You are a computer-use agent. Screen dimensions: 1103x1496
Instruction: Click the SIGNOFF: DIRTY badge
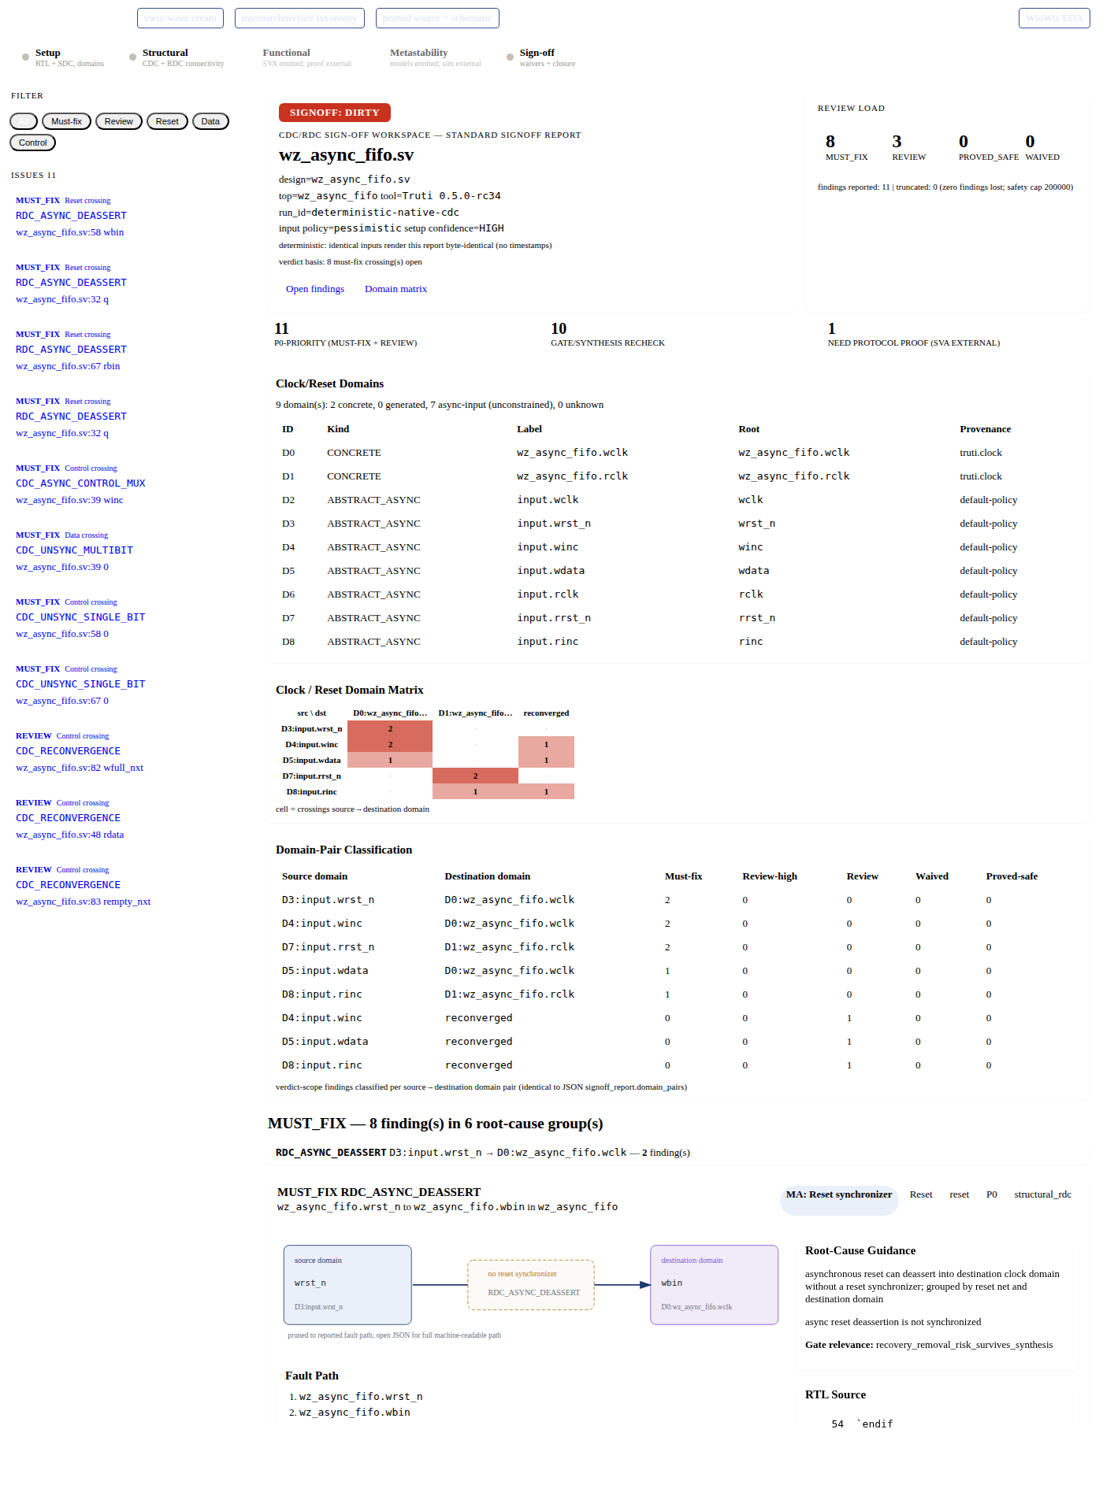[x=334, y=113]
